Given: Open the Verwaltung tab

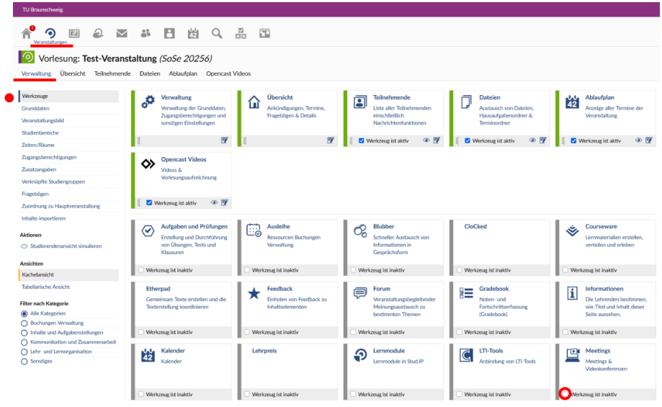Looking at the screenshot, I should [x=36, y=73].
